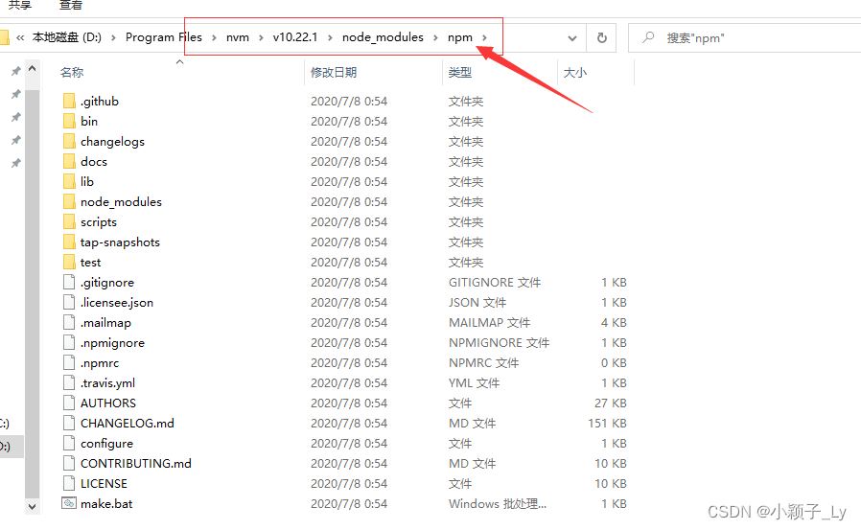This screenshot has width=861, height=530.
Task: Click the address bar folder icon
Action: pos(4,37)
